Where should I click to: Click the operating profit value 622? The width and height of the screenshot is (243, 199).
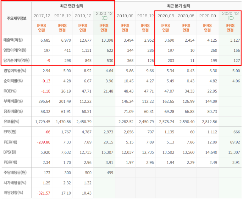[x=110, y=50]
